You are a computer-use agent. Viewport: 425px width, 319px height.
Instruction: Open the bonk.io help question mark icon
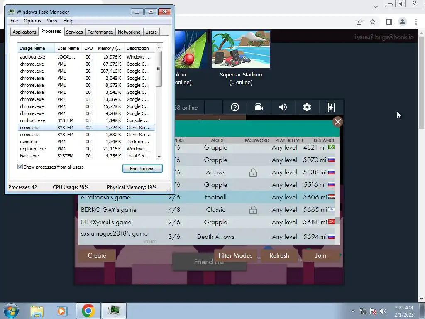[235, 108]
